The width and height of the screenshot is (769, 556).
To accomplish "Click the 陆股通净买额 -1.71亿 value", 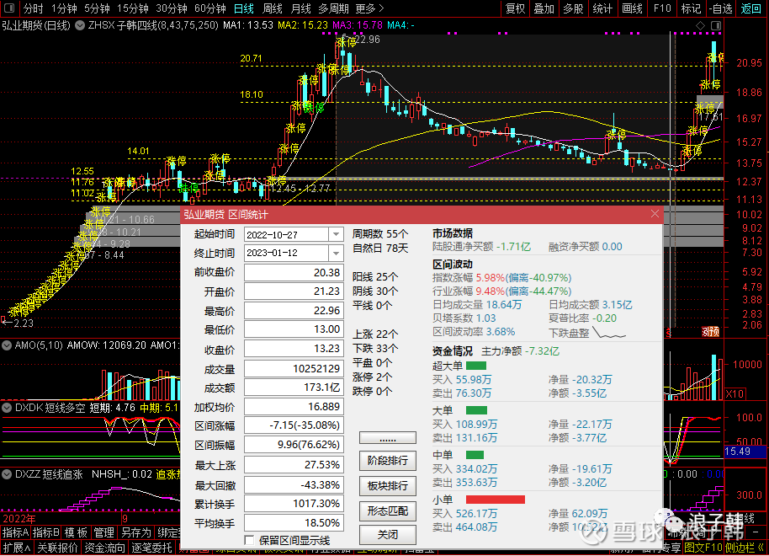I will (513, 247).
